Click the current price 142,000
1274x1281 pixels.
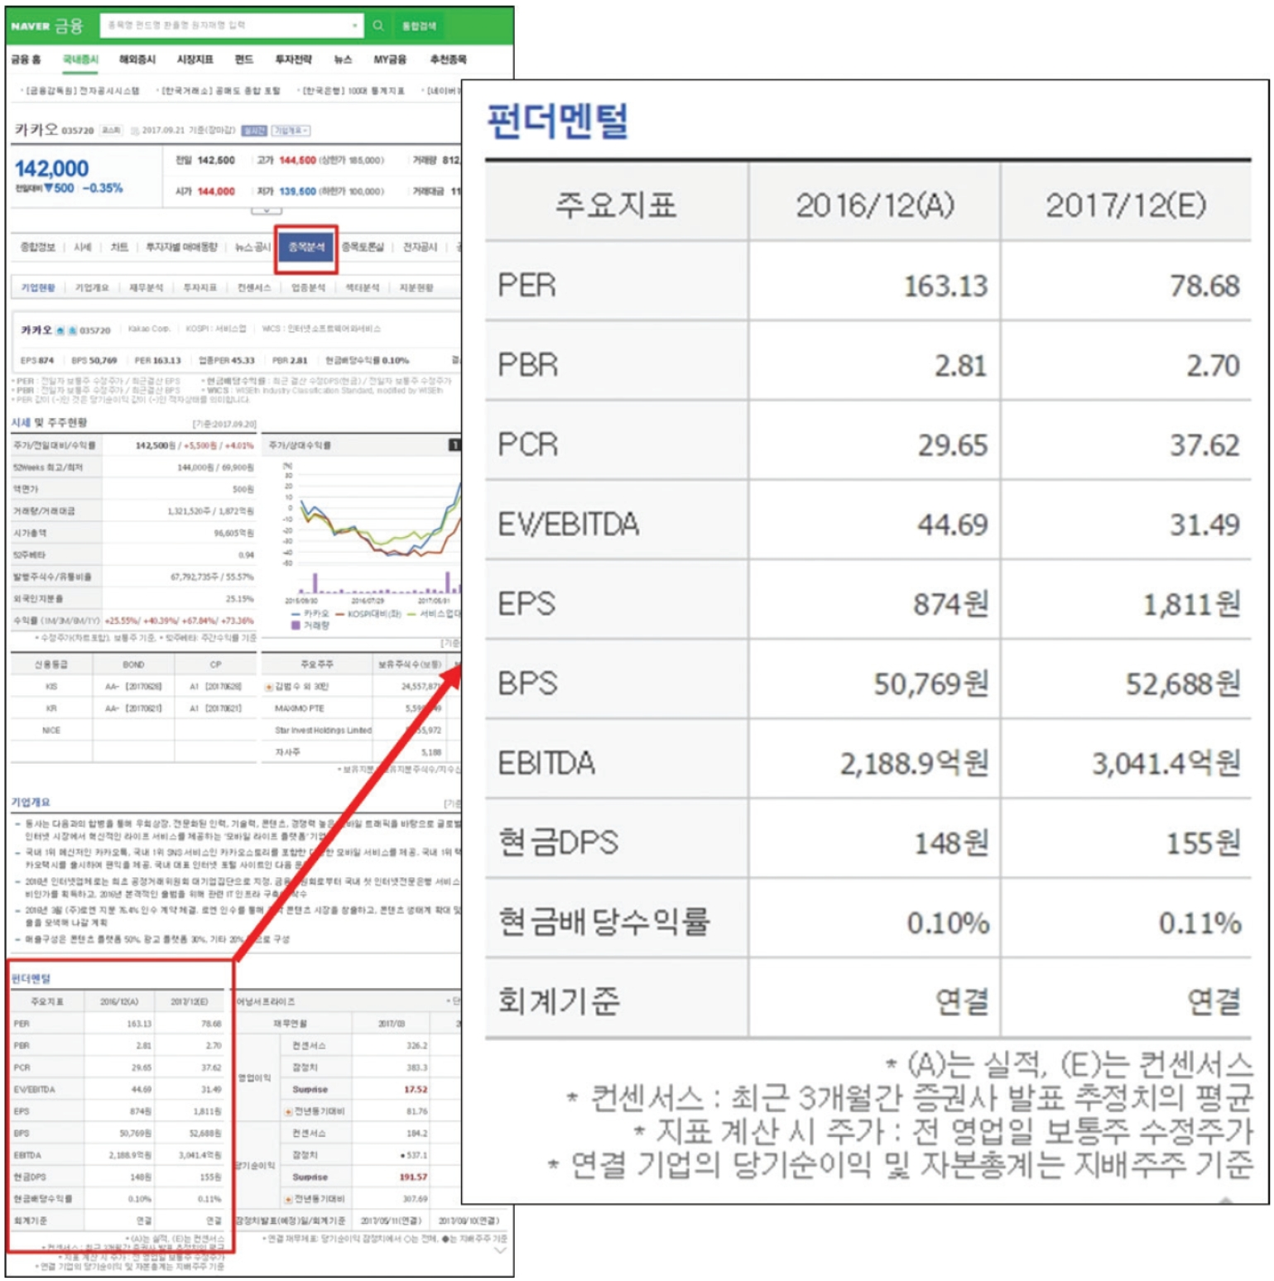[x=51, y=169]
